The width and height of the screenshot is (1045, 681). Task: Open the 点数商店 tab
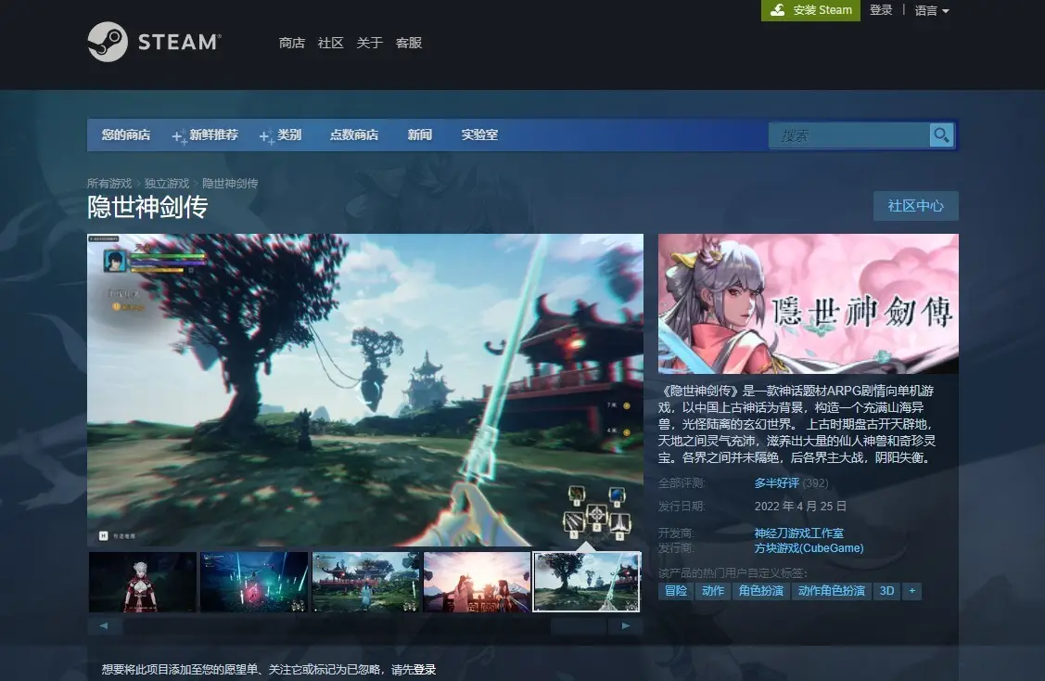pyautogui.click(x=354, y=135)
